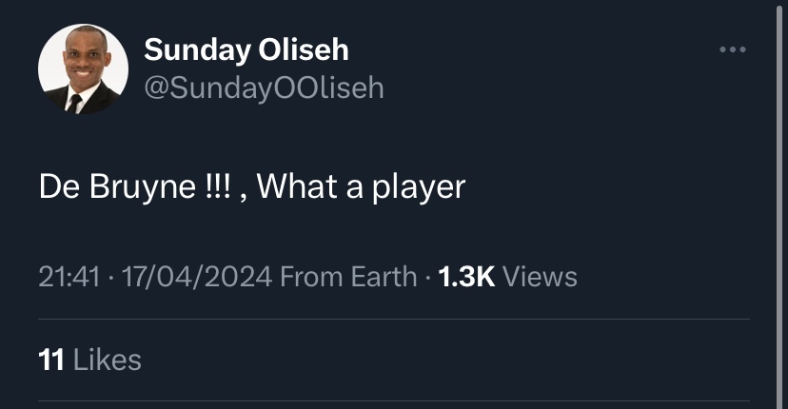
Task: Open the "Likes" list label
Action: coord(107,360)
